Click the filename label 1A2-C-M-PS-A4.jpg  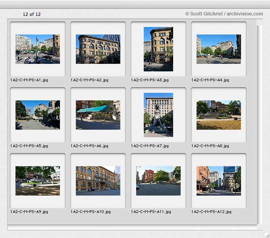click(x=210, y=80)
